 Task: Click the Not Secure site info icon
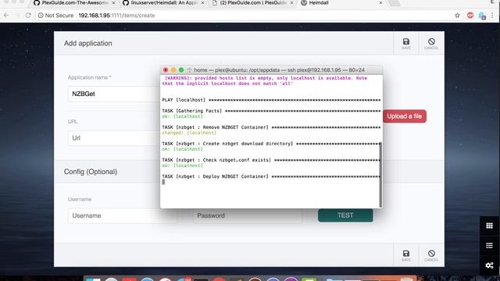(x=41, y=16)
